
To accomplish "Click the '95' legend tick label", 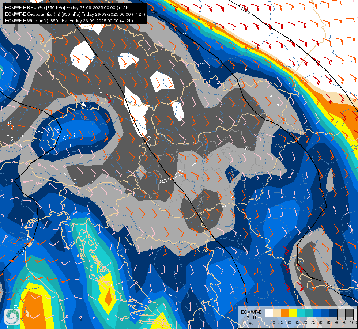I will (345, 322).
